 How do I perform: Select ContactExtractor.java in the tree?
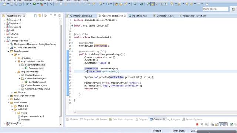pos(36,85)
